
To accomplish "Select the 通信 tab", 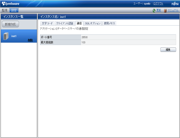I will [x=79, y=23].
